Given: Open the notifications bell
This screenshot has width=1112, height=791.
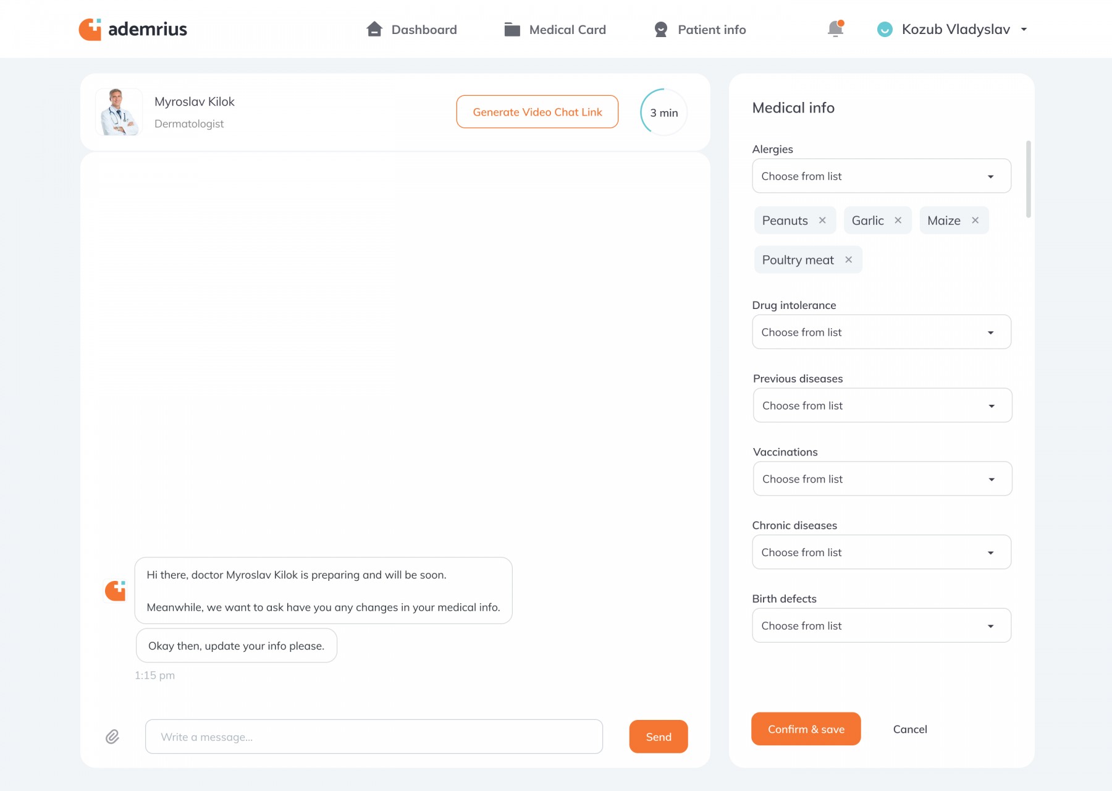Looking at the screenshot, I should (x=835, y=29).
